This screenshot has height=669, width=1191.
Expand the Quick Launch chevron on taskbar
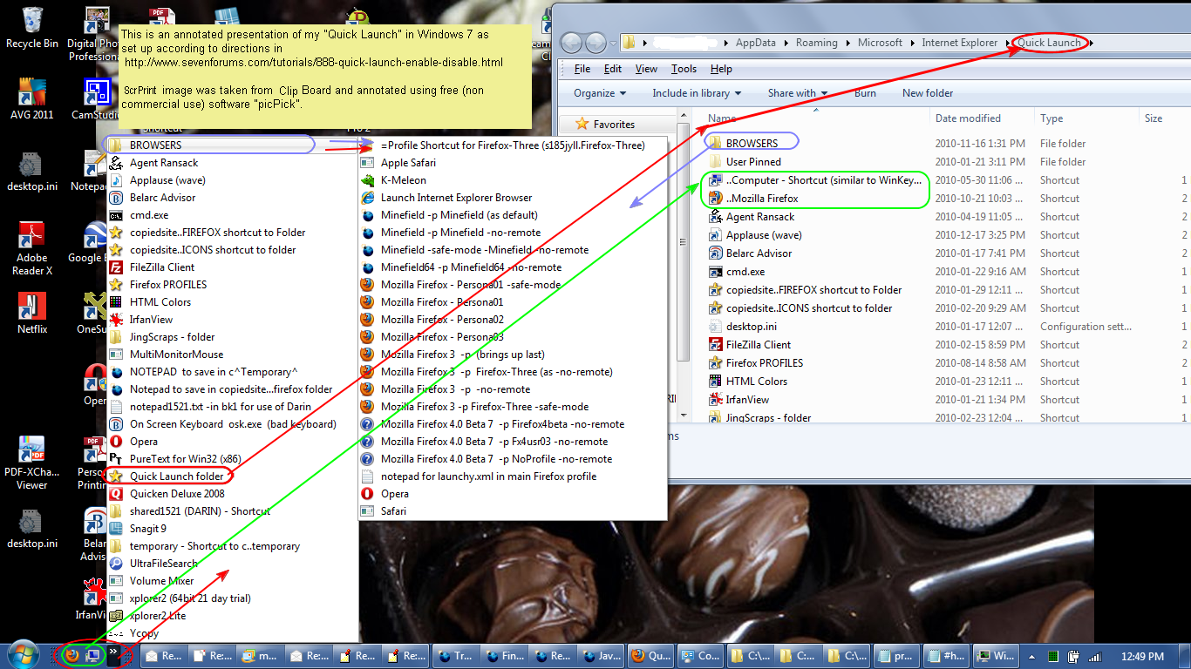(x=113, y=651)
